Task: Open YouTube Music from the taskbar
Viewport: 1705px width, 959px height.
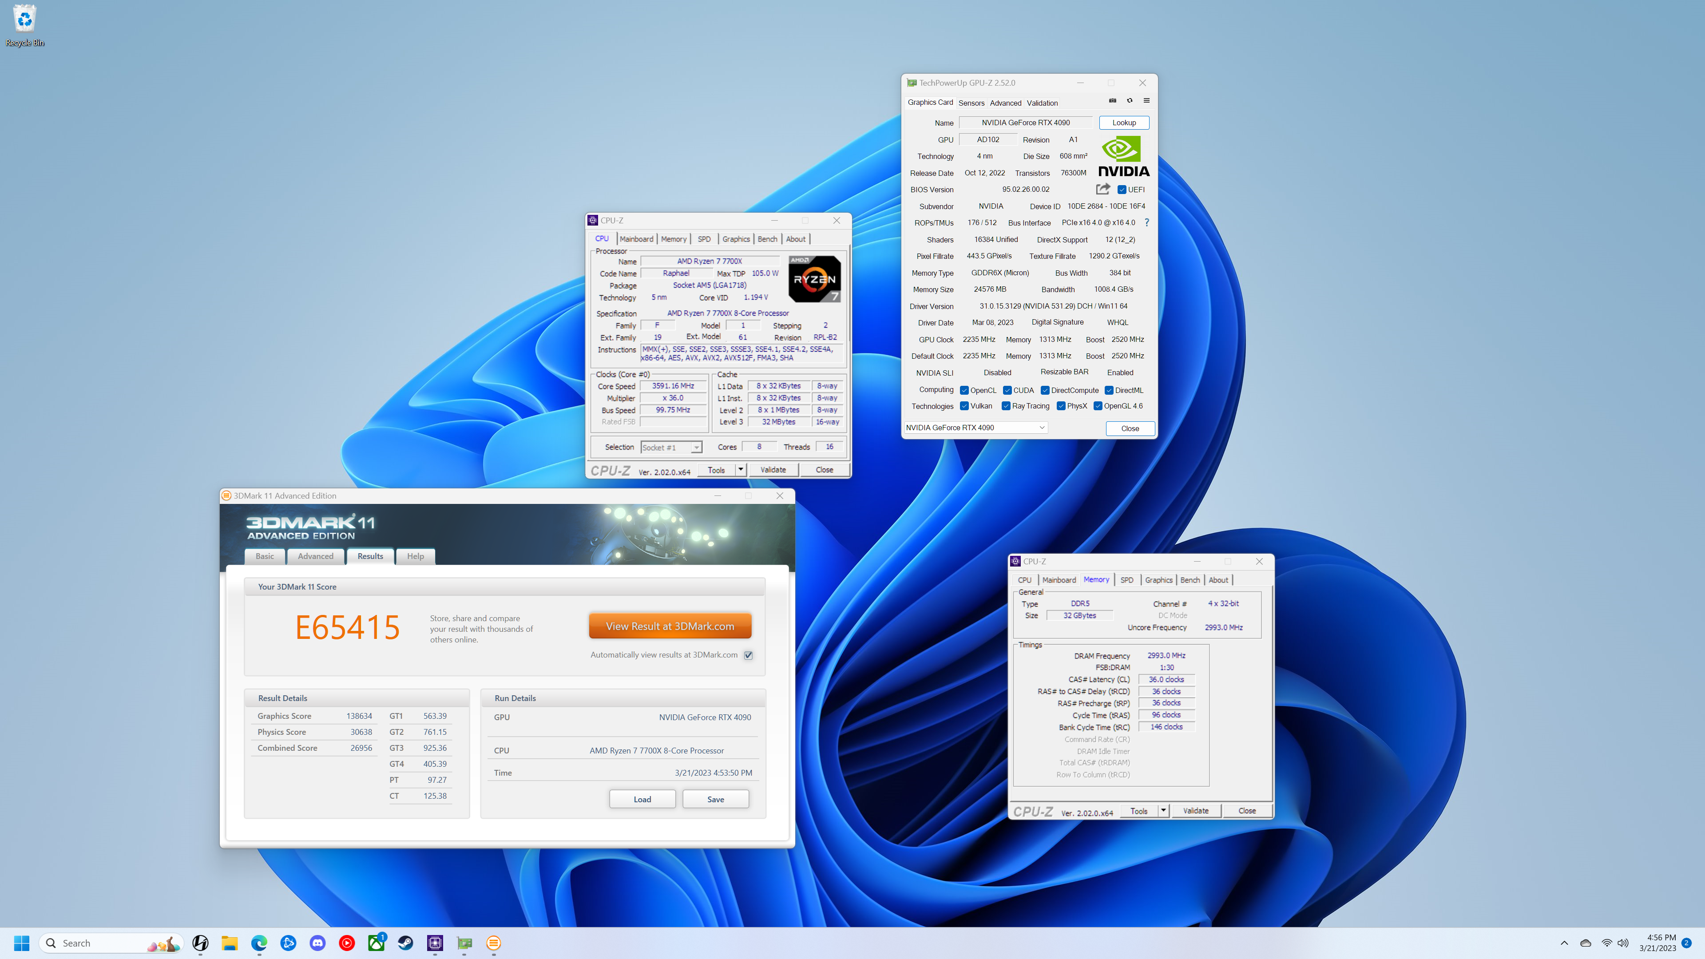Action: tap(347, 943)
